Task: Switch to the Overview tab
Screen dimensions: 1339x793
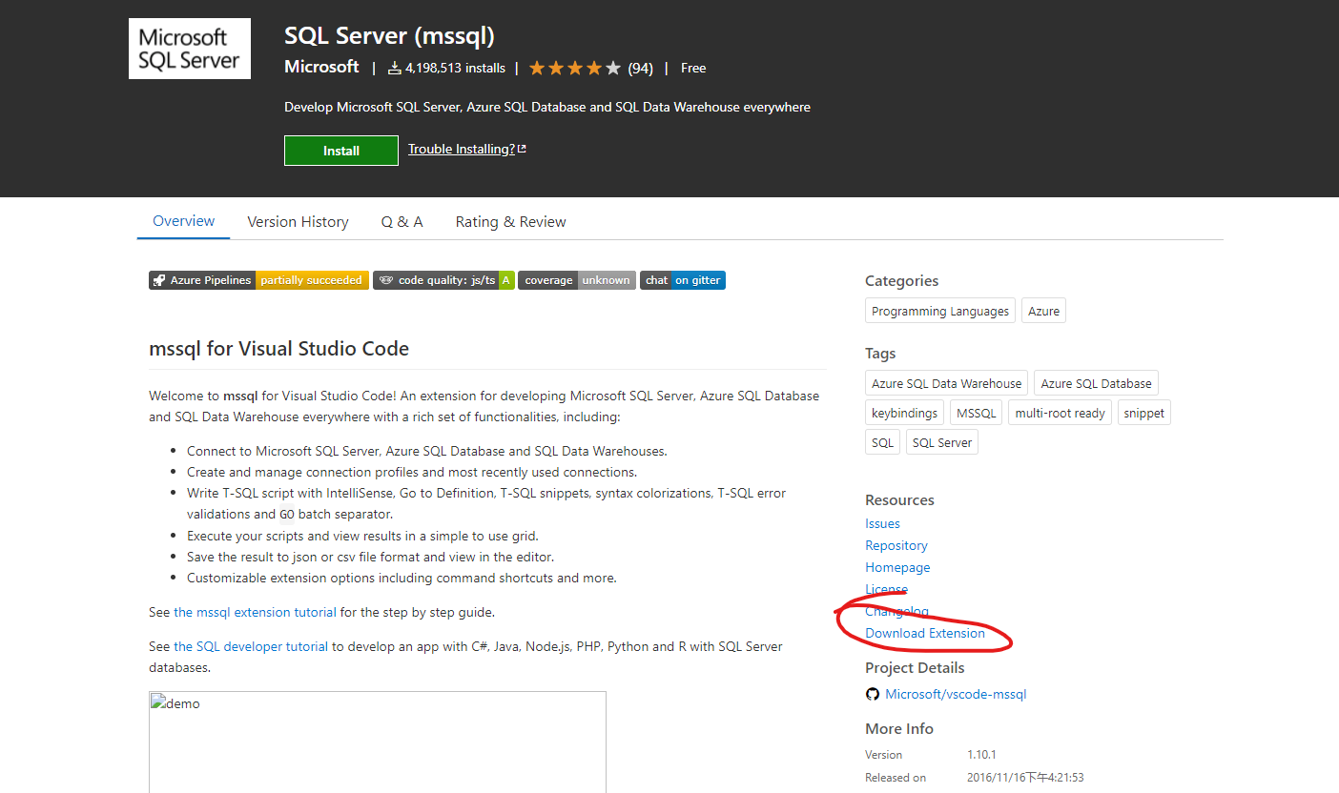Action: (184, 221)
